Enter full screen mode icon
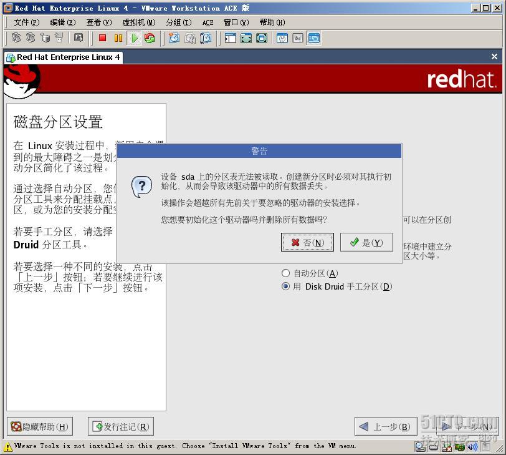506x455 pixels. click(261, 38)
